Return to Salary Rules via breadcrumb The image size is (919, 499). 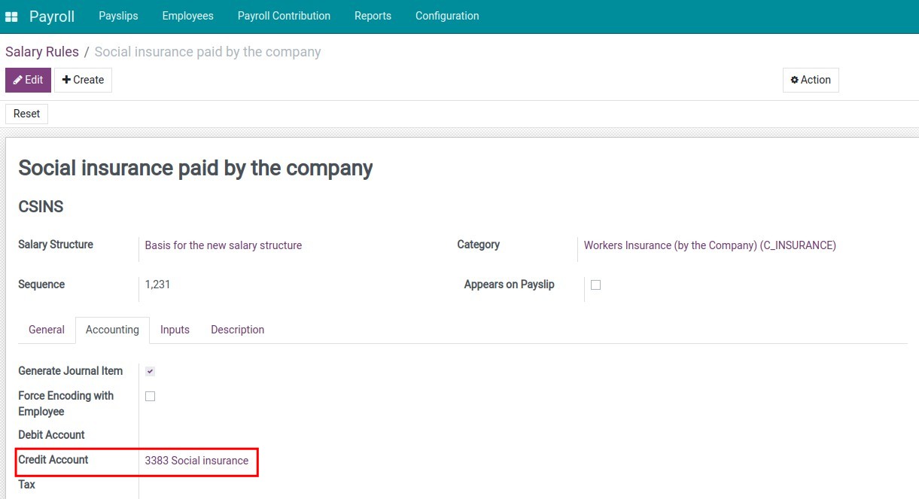pos(41,51)
